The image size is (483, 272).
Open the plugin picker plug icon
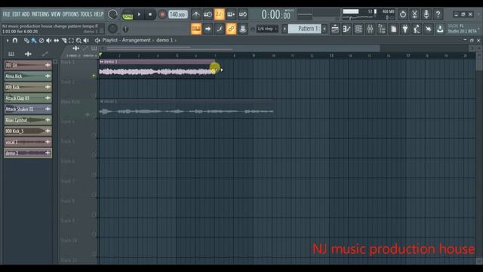point(405,29)
